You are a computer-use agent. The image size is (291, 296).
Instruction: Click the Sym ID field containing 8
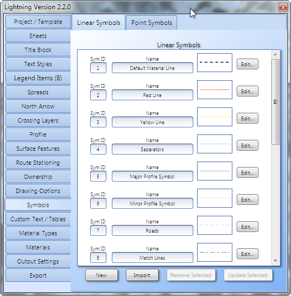pyautogui.click(x=98, y=258)
